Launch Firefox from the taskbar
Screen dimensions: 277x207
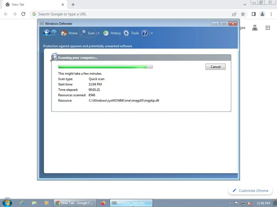(103, 203)
